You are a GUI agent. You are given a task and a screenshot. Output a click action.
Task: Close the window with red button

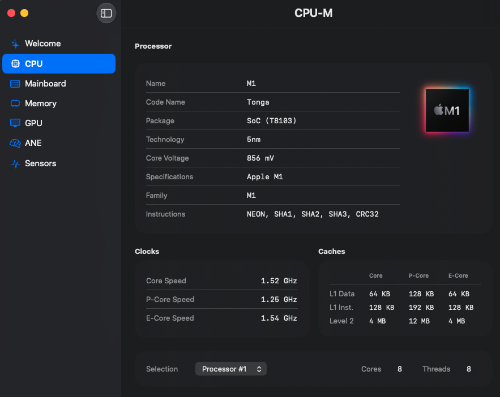(x=11, y=13)
